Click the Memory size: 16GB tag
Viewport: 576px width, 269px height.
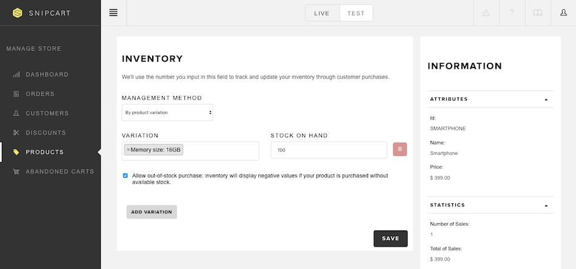[153, 150]
